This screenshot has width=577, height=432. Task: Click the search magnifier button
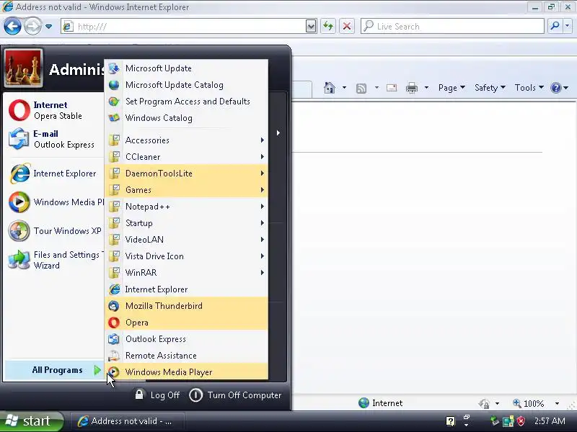pos(555,26)
